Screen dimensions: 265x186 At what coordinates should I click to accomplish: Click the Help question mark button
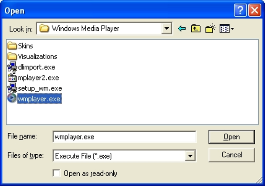click(240, 10)
